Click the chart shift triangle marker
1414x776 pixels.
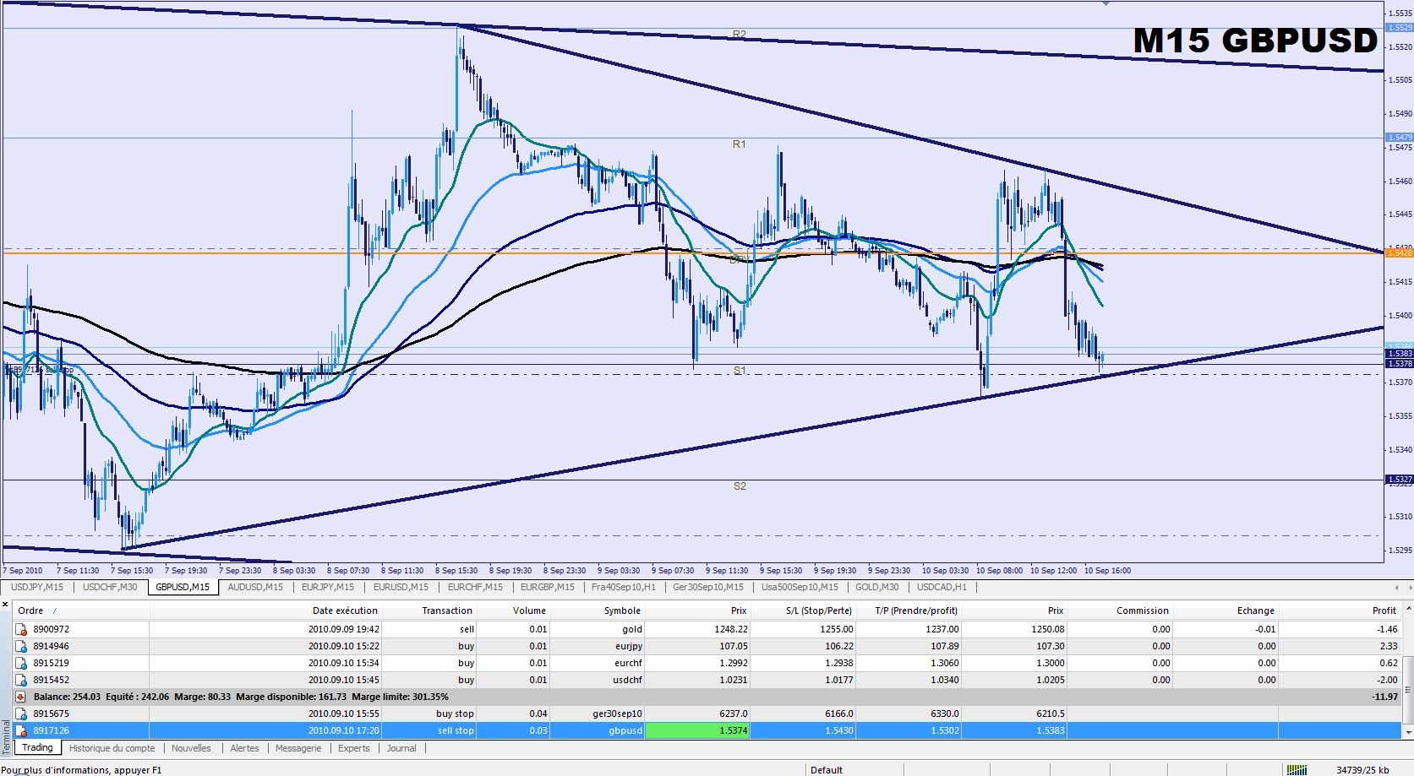1106,4
